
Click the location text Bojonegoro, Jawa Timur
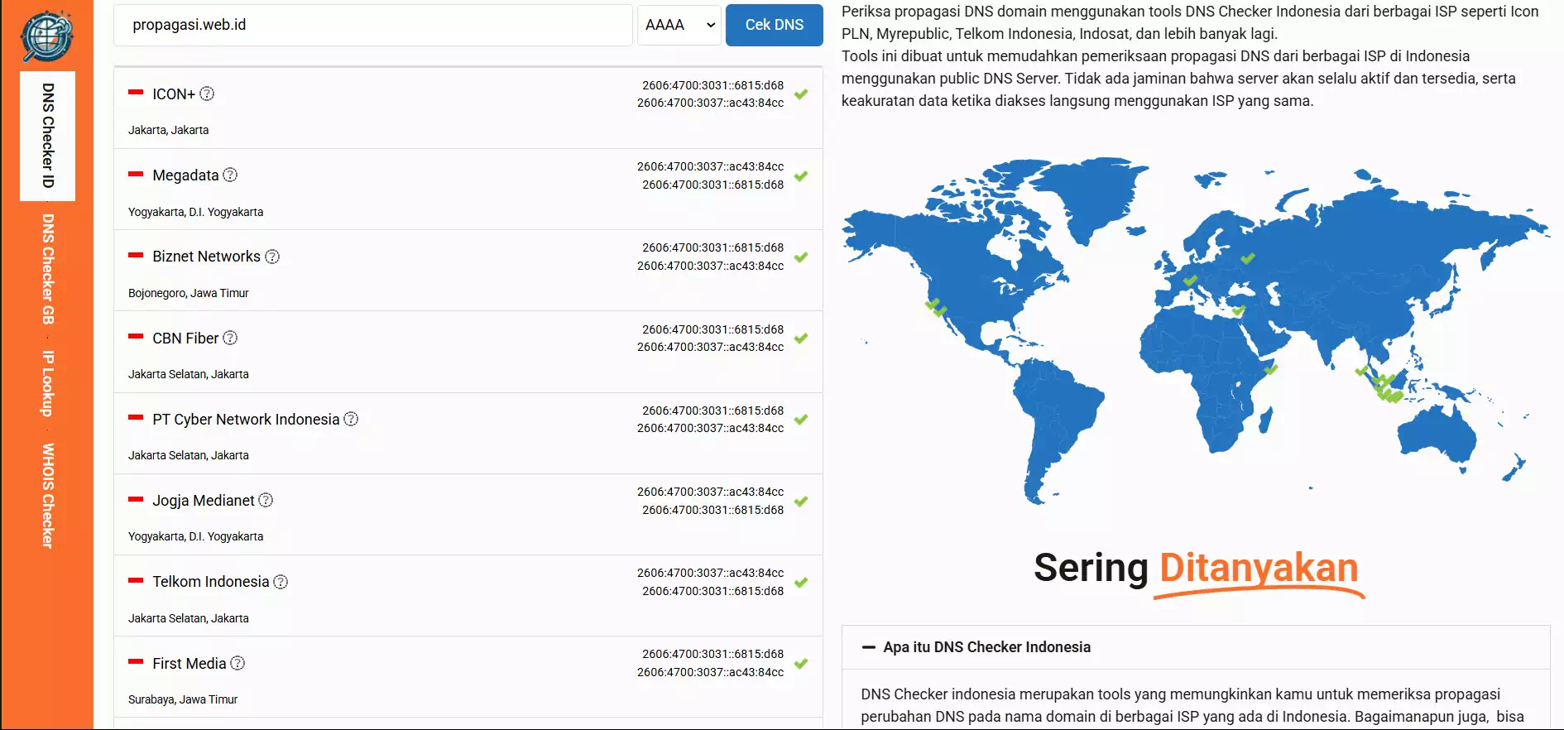pyautogui.click(x=189, y=293)
